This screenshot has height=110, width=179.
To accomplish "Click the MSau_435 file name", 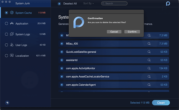I will (x=72, y=44).
